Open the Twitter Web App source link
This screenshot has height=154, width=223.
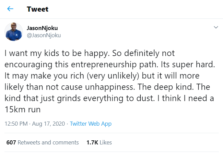click(x=91, y=124)
